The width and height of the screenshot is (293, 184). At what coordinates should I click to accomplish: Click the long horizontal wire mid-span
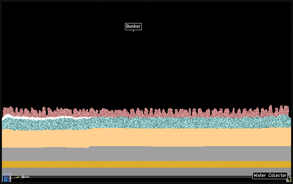140,177
